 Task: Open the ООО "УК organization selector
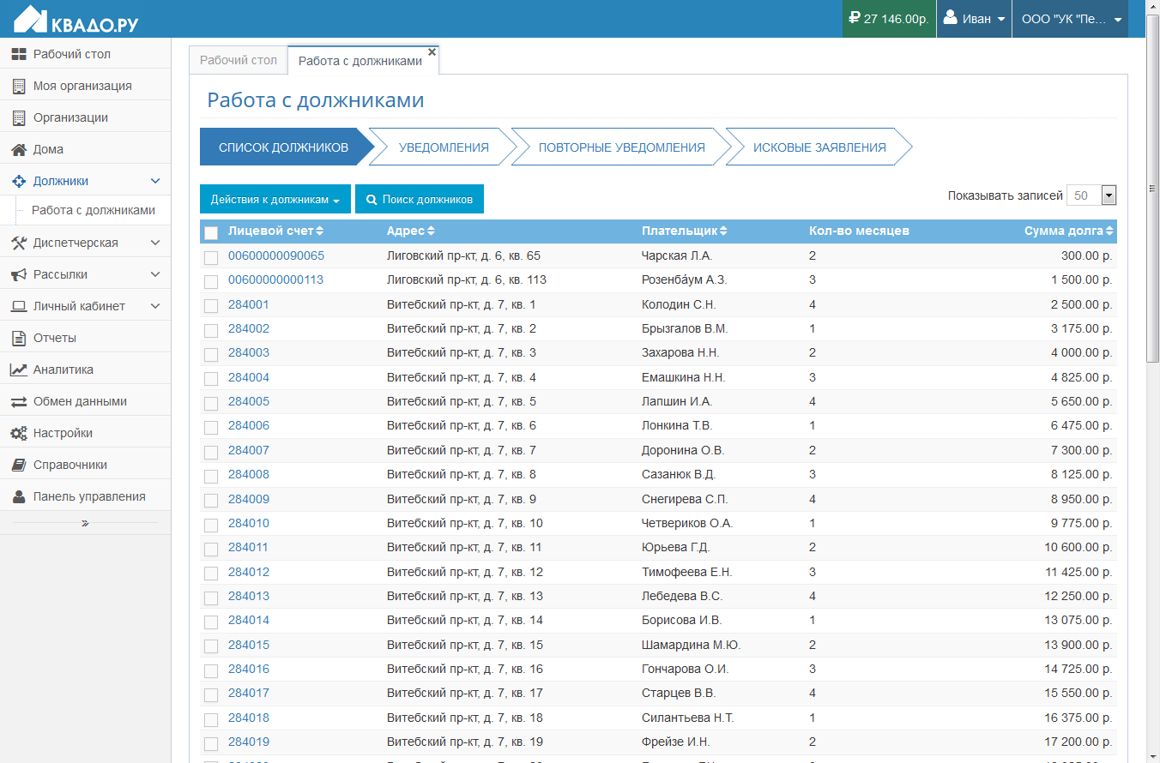pyautogui.click(x=1071, y=18)
